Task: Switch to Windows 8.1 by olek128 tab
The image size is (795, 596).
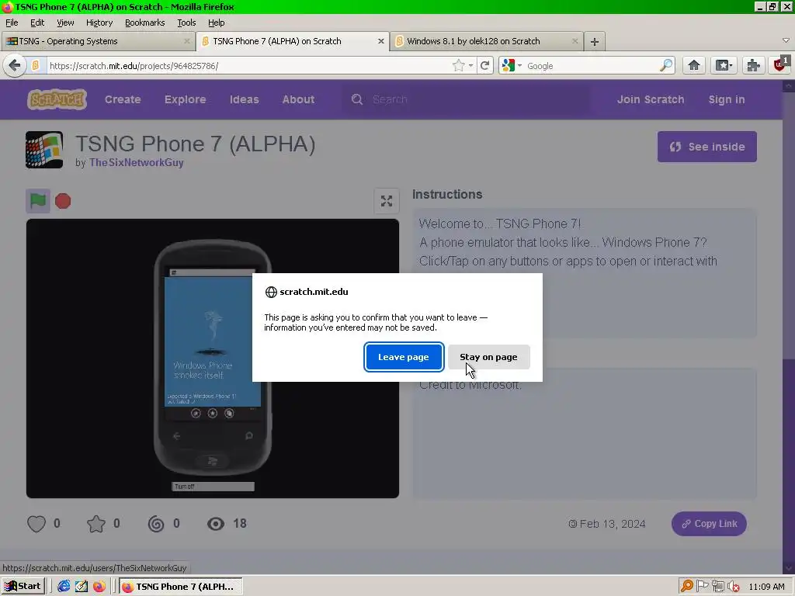Action: tap(486, 41)
